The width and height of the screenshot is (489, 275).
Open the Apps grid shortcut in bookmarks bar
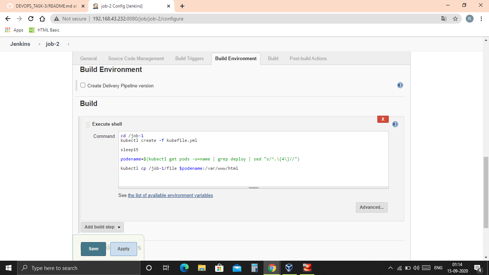[x=14, y=30]
